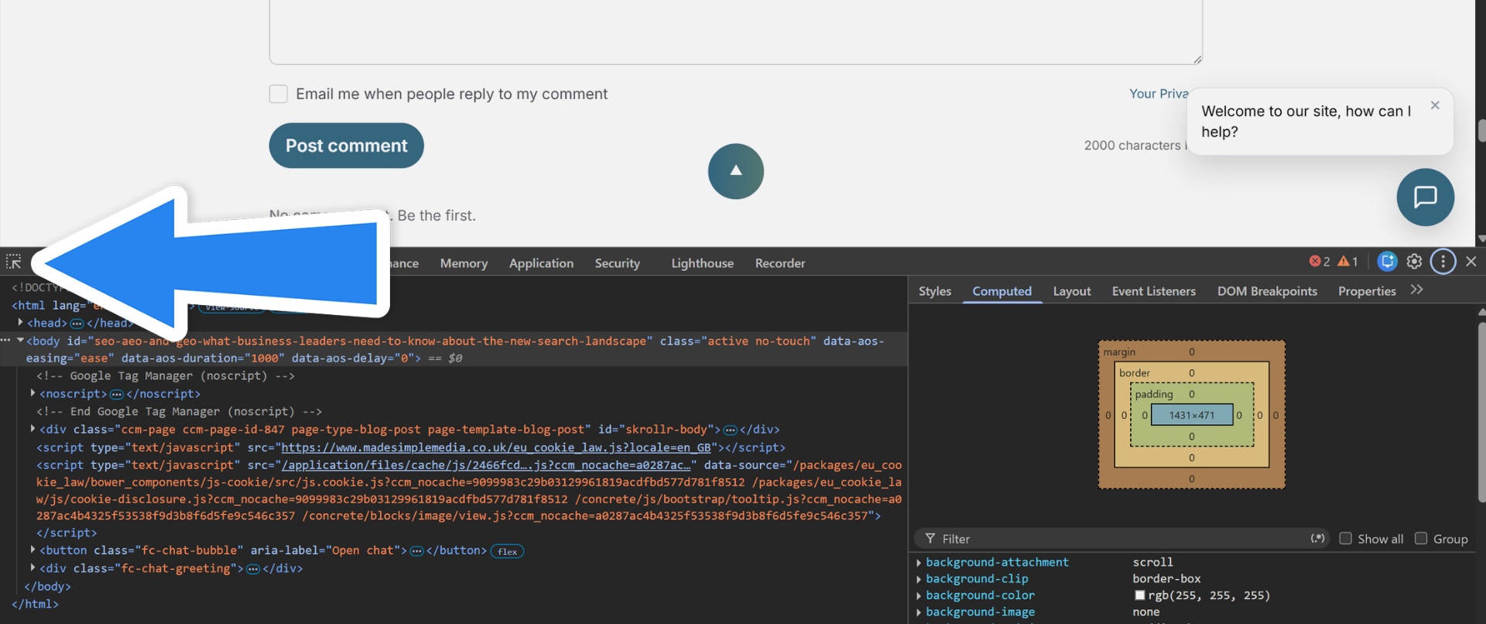Viewport: 1486px width, 624px height.
Task: Dismiss the welcome chat greeting
Action: [1435, 105]
